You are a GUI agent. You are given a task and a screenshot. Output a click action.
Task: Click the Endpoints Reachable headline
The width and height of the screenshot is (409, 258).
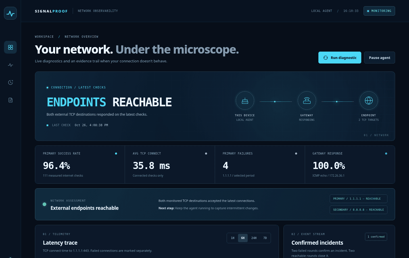click(x=109, y=102)
